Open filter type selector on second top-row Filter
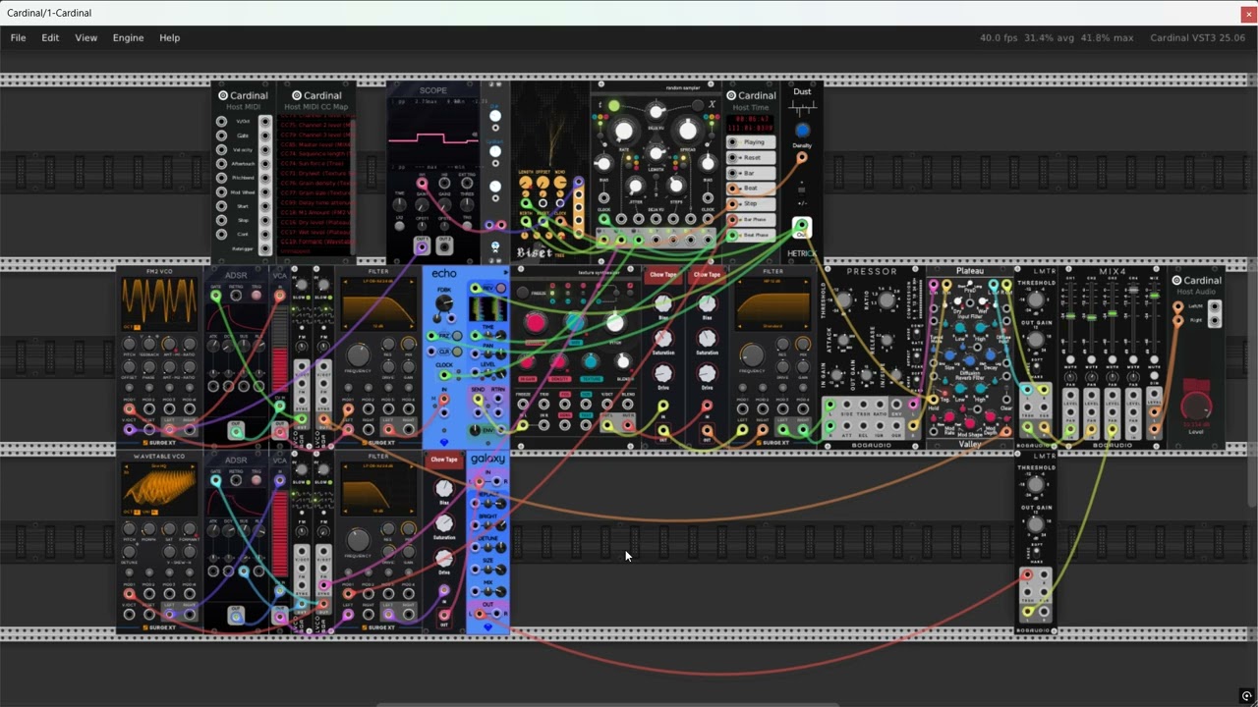 click(x=772, y=281)
